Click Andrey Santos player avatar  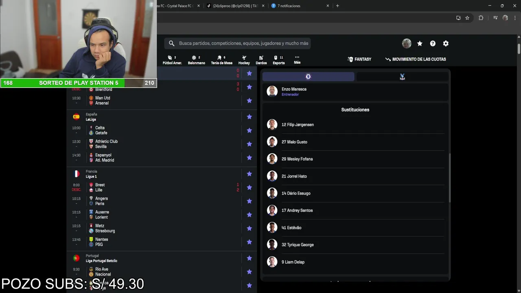(x=272, y=210)
